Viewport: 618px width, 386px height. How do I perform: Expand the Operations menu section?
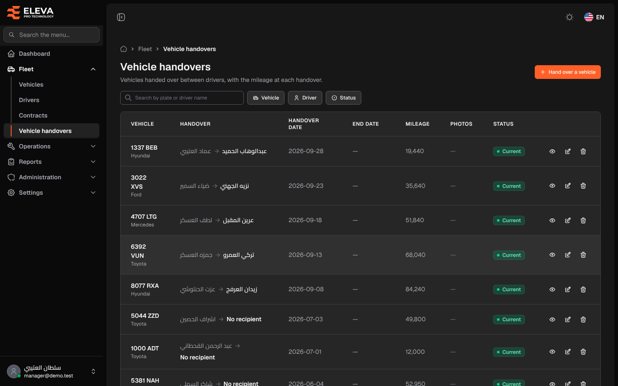tap(51, 146)
